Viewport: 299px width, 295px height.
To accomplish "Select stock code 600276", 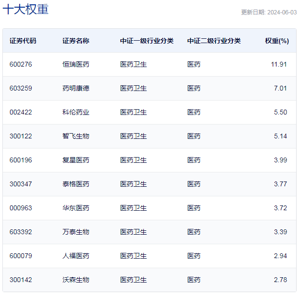I will (x=21, y=65).
